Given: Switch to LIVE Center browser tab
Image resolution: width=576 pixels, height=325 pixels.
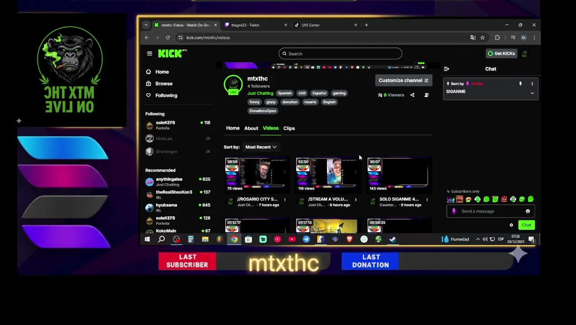Looking at the screenshot, I should tap(326, 25).
